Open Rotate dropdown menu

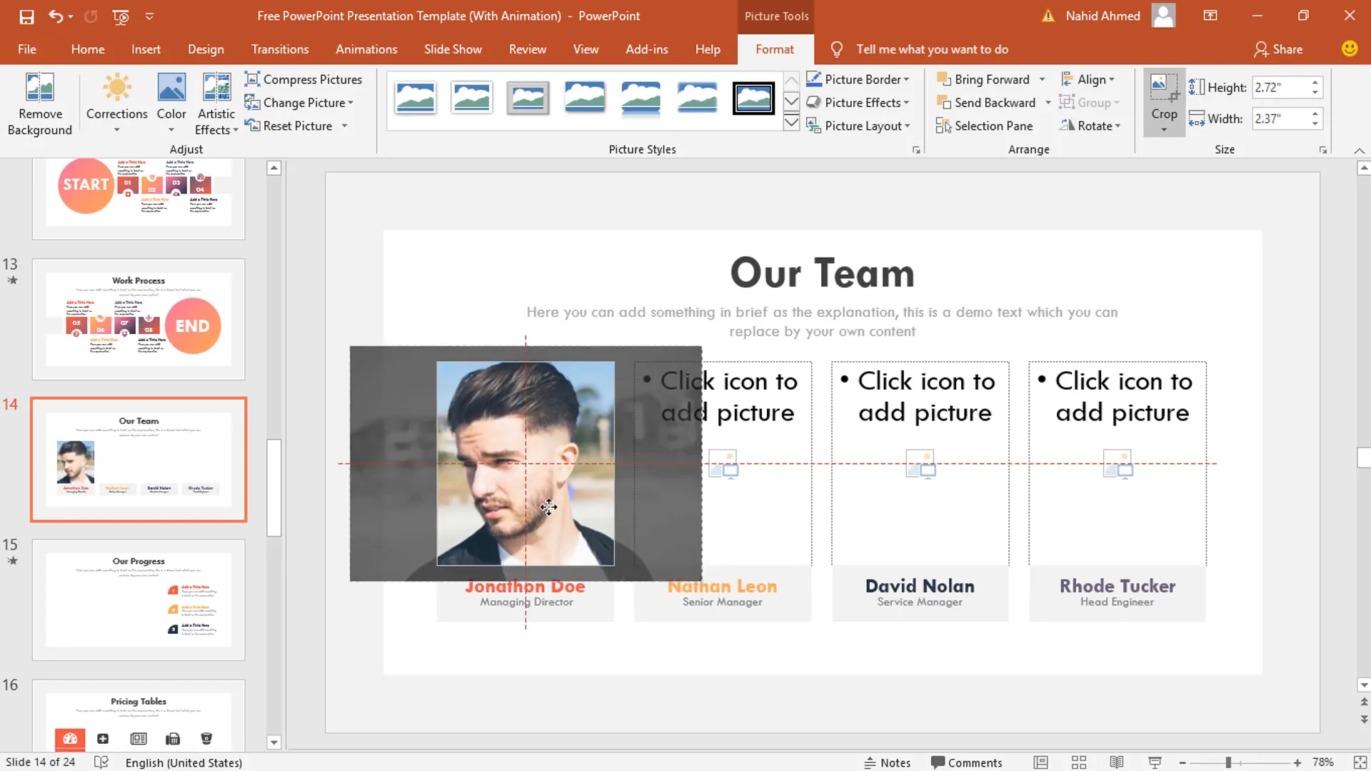(x=1090, y=126)
